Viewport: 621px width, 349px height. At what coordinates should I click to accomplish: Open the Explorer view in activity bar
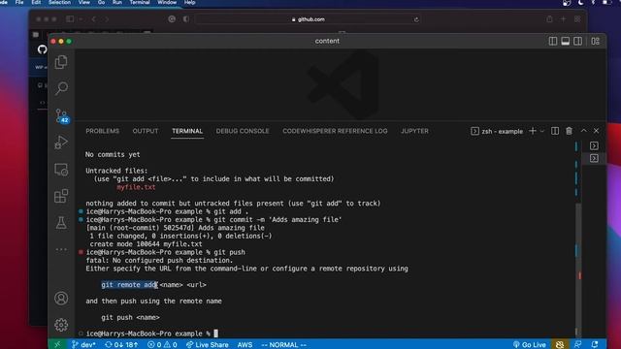61,62
